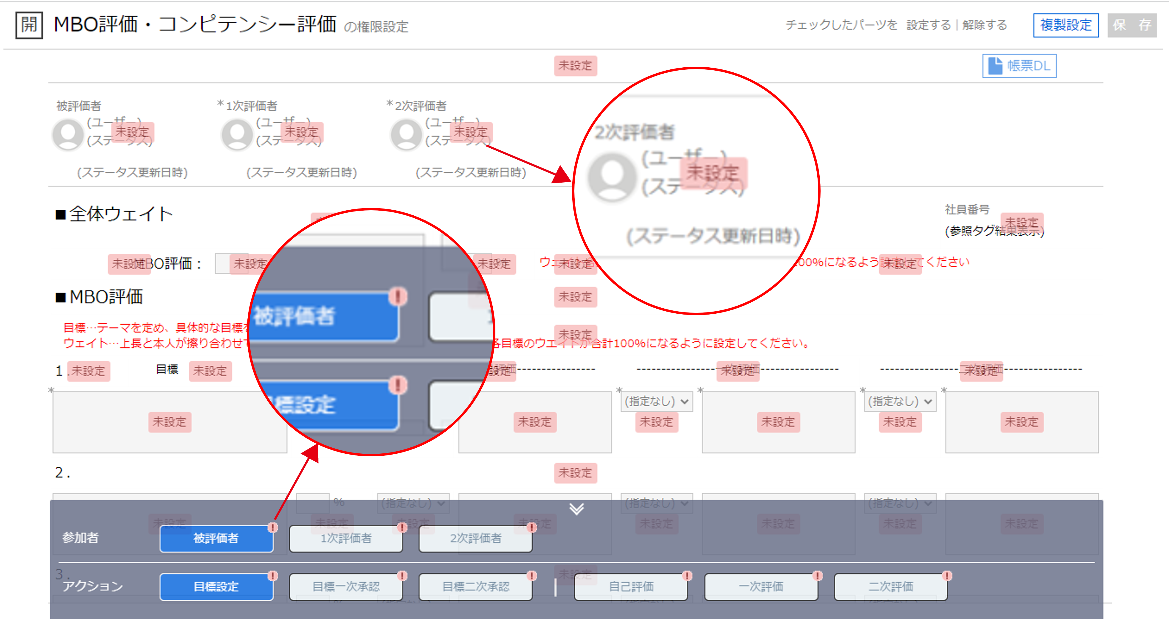The width and height of the screenshot is (1169, 619).
Task: Select the 自己評価 action tab
Action: [631, 587]
